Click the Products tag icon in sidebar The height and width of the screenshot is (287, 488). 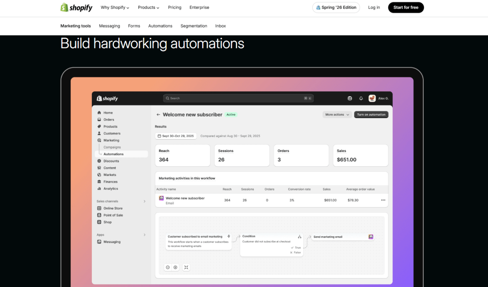pyautogui.click(x=99, y=127)
